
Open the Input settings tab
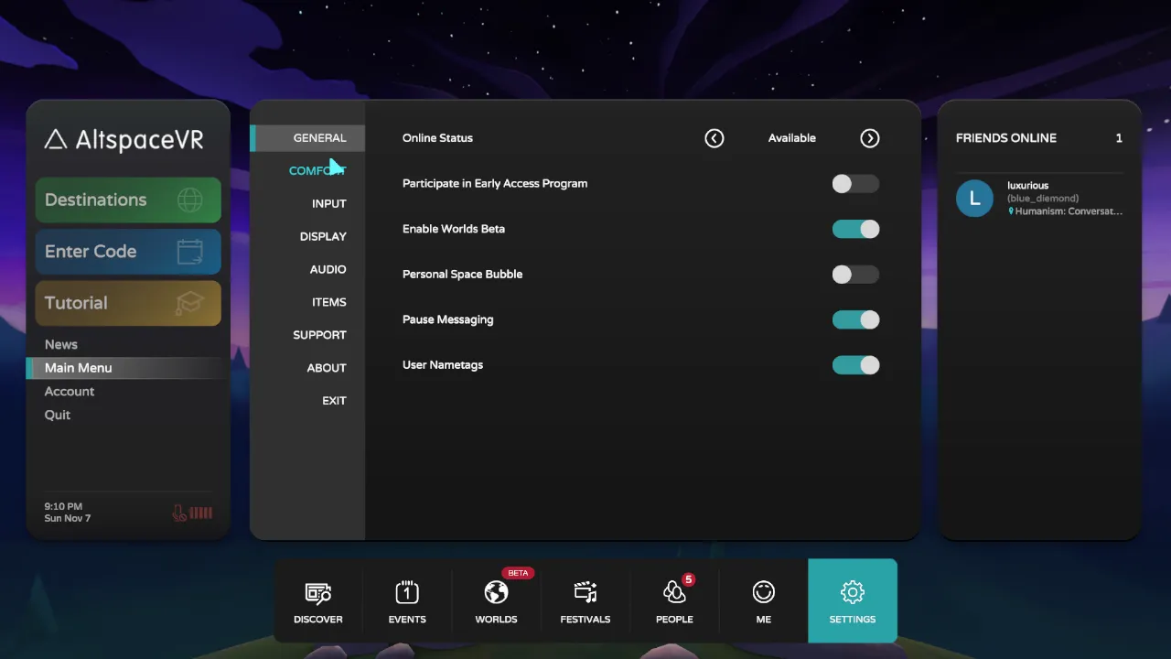[329, 204]
